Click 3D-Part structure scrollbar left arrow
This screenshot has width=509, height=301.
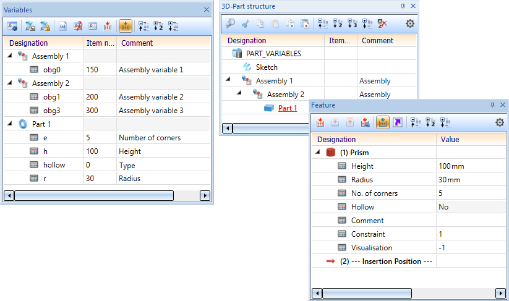point(227,128)
